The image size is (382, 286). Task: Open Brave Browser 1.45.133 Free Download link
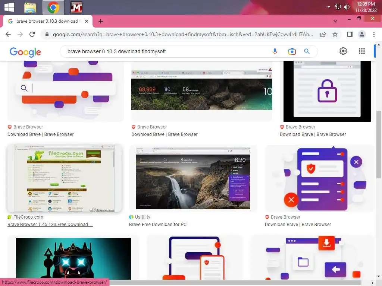coord(50,225)
